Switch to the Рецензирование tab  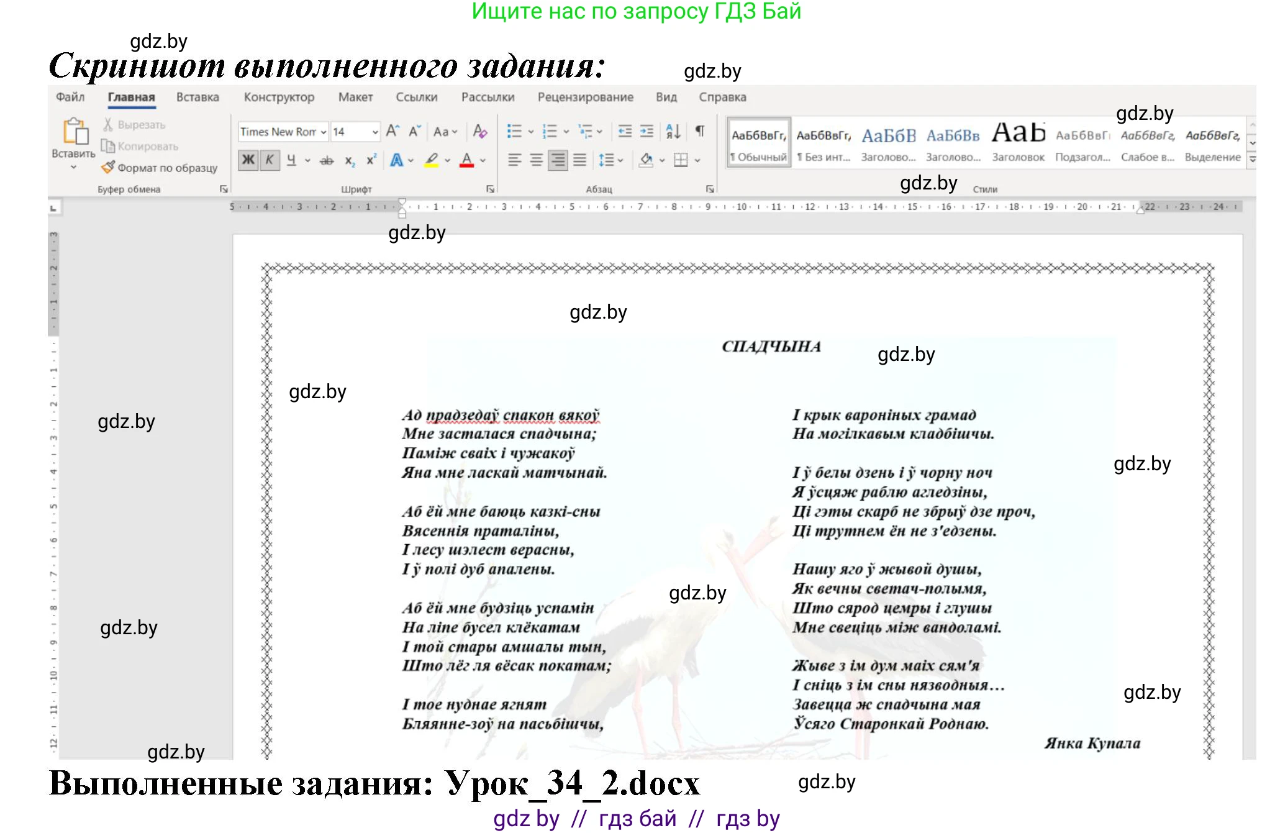tap(586, 97)
